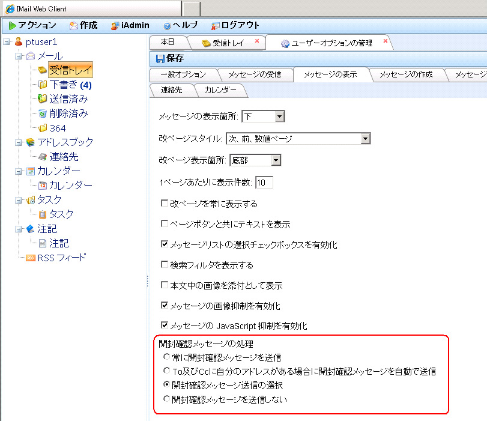Viewport: 487px width, 421px height.
Task: Click the カレンダー child date icon
Action: click(x=43, y=186)
